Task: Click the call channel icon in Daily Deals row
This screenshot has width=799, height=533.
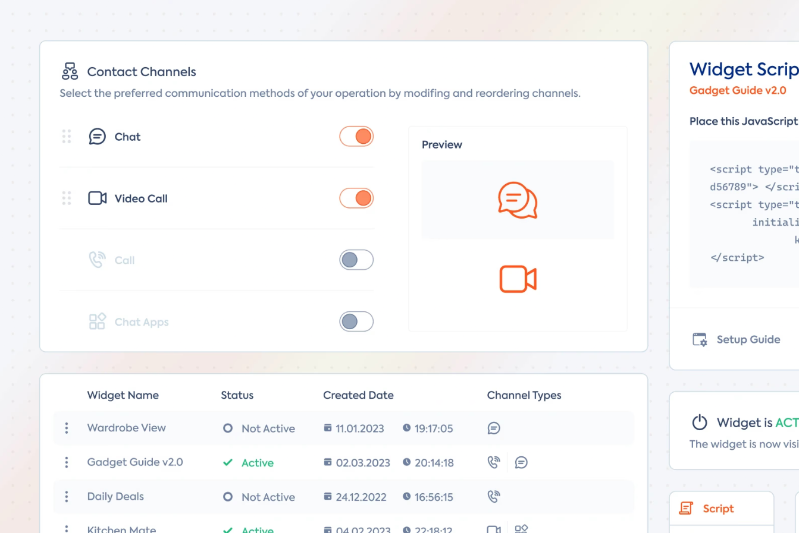Action: coord(494,497)
